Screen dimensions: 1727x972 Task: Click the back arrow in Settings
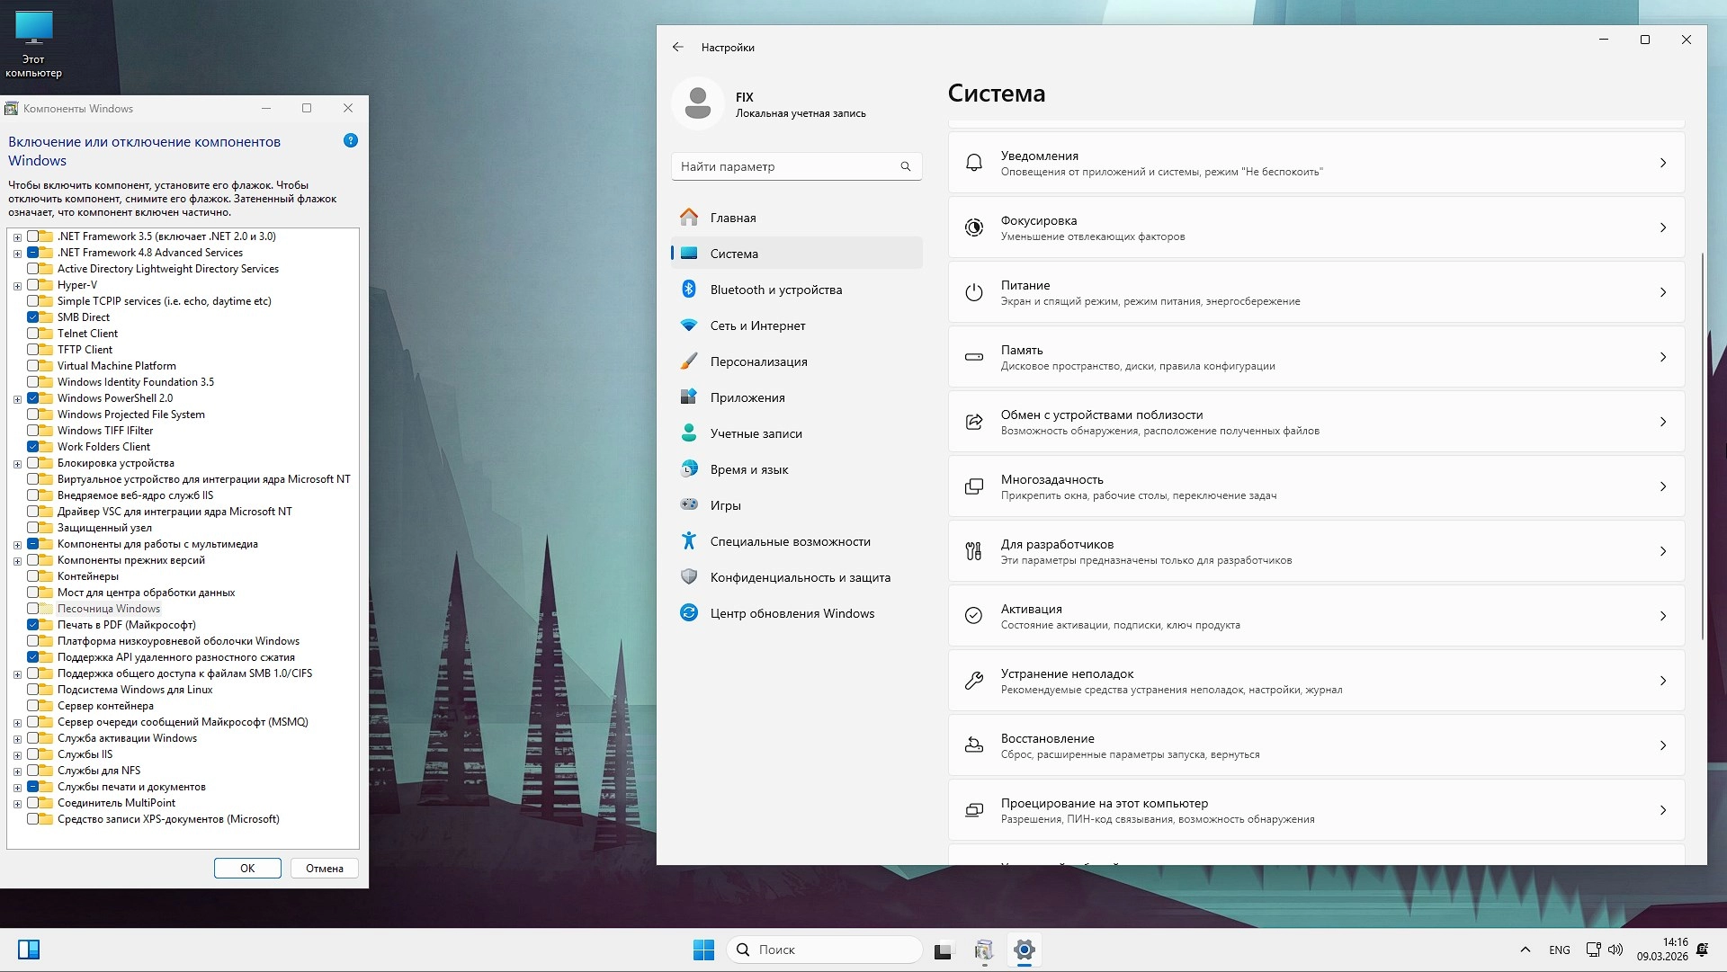click(x=678, y=48)
